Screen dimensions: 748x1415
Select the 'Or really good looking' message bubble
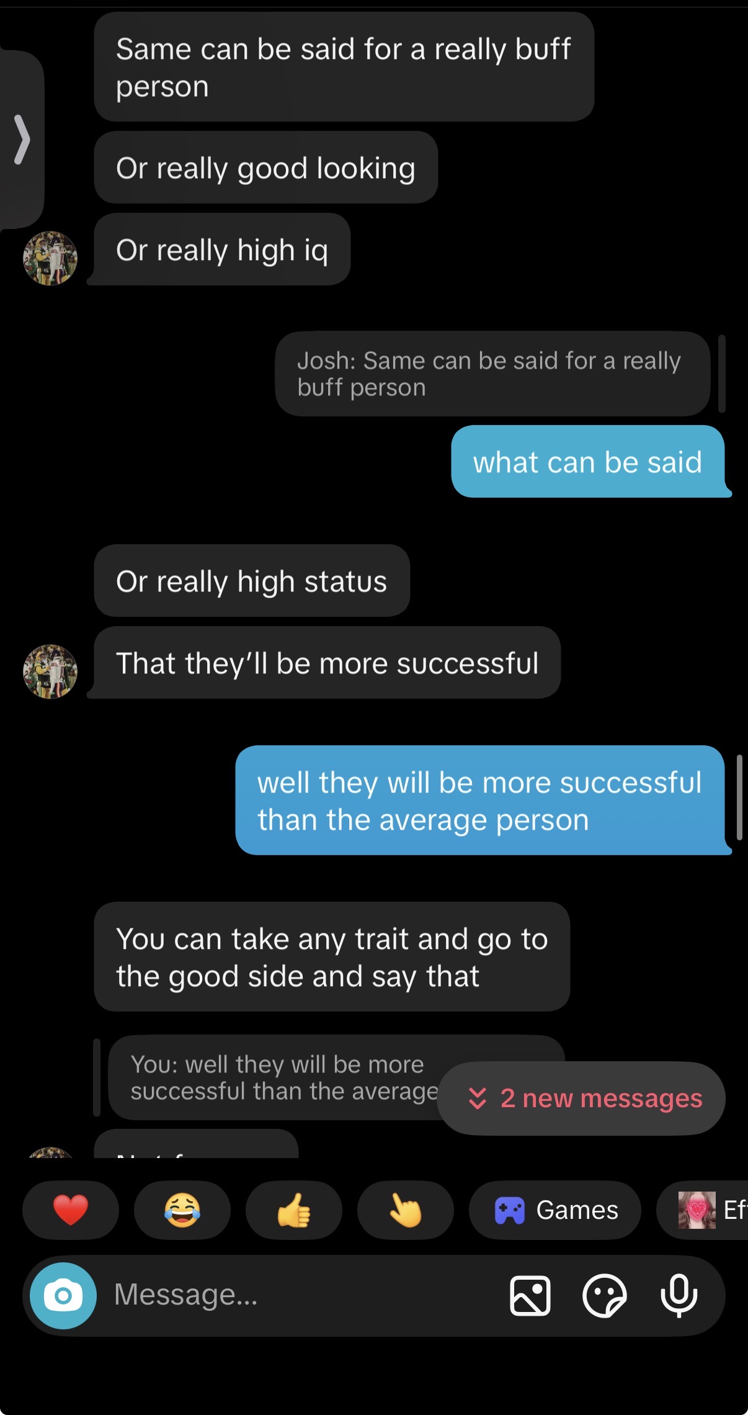pyautogui.click(x=266, y=168)
